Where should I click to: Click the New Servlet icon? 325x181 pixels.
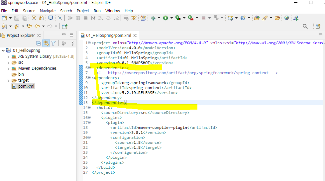pos(243,18)
